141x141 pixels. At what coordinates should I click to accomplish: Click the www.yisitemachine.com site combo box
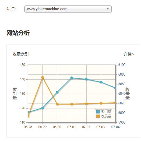[68, 9]
